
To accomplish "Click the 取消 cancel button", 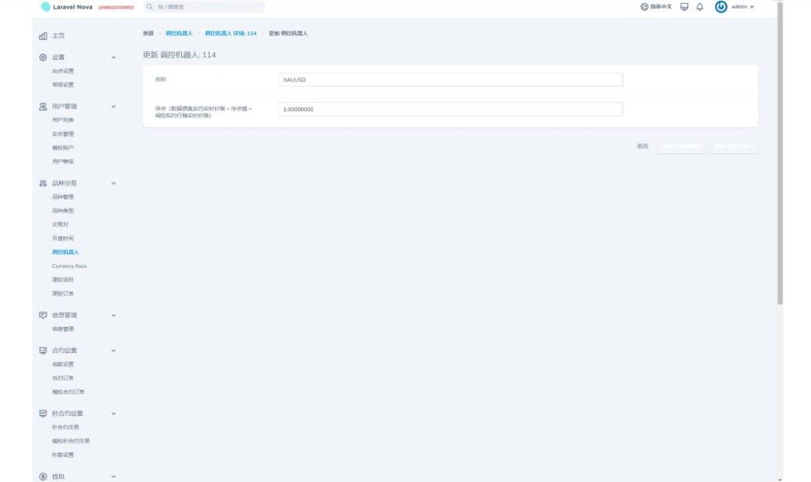I will pos(643,146).
